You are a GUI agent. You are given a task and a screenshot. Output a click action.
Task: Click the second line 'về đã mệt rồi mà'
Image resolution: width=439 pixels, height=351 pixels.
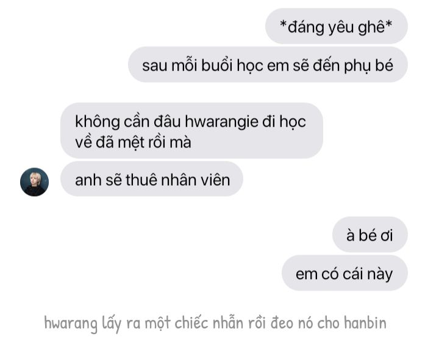pos(133,142)
